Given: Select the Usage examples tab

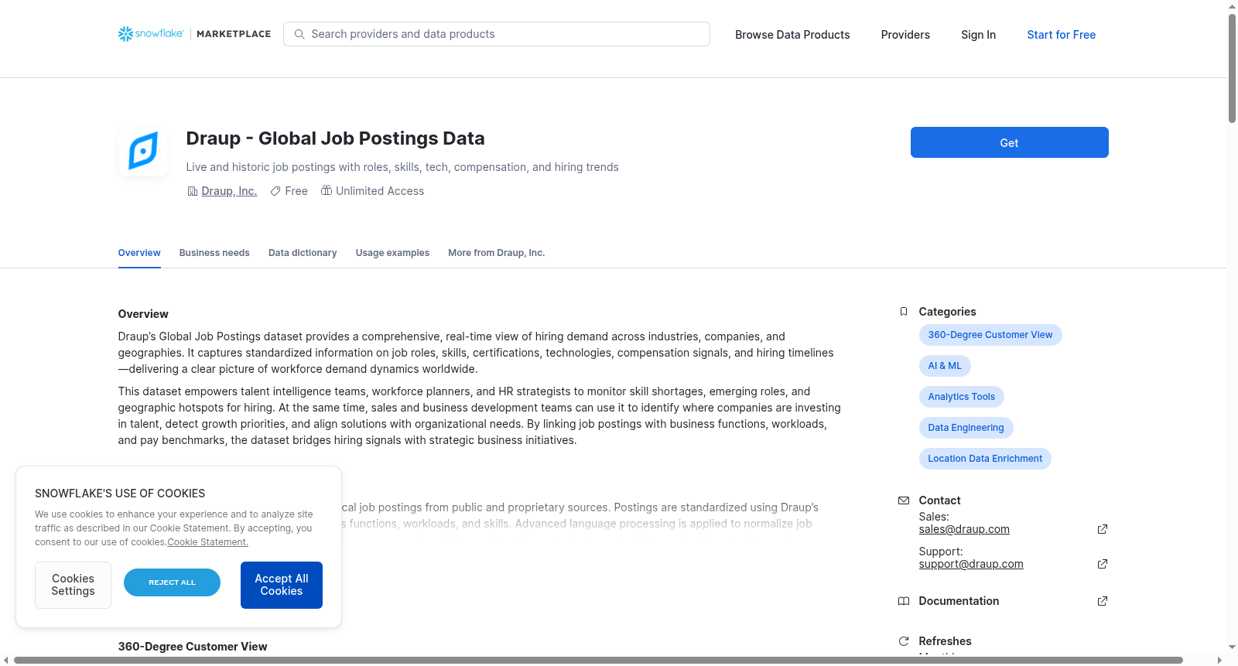Looking at the screenshot, I should [392, 253].
